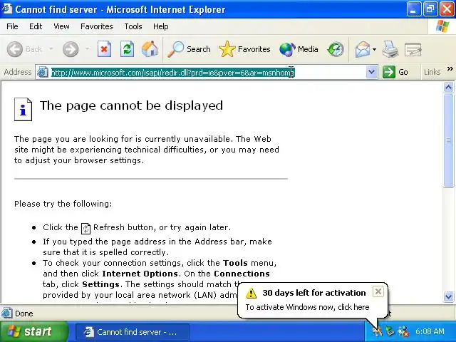Stop page loading with the Stop icon
This screenshot has height=342, width=456.
tap(104, 49)
